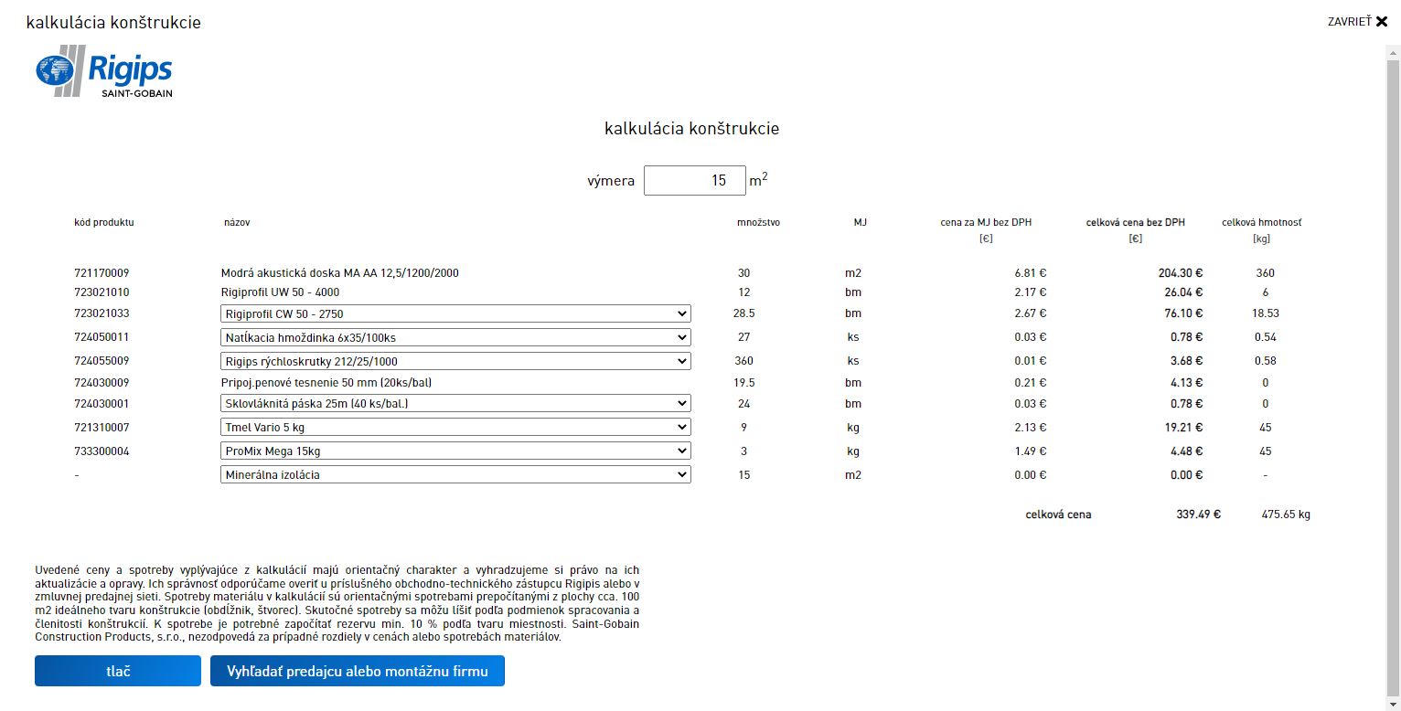This screenshot has height=711, width=1401.
Task: Click the 4.13 € total price cell
Action: (1186, 383)
